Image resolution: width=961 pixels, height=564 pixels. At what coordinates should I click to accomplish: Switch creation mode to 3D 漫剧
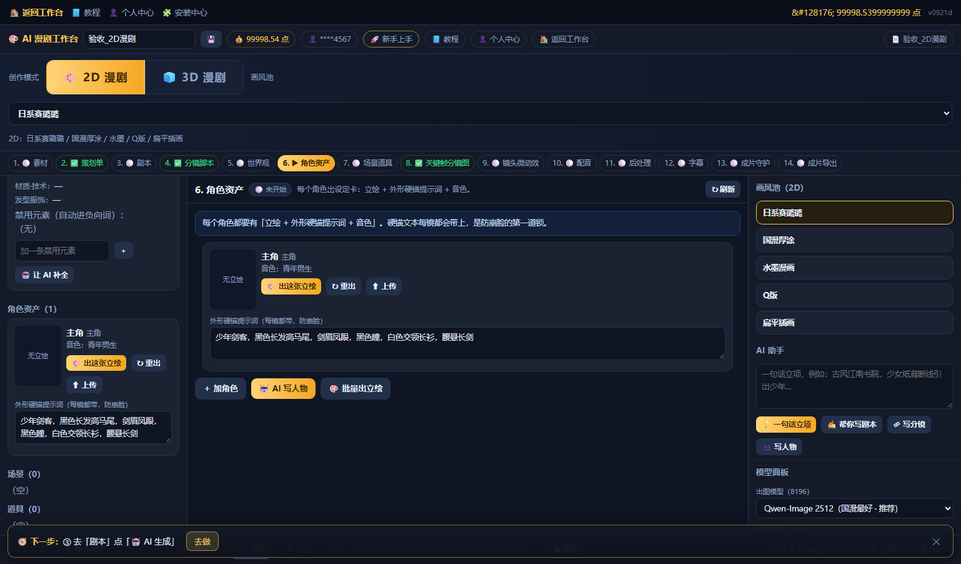[x=194, y=77]
